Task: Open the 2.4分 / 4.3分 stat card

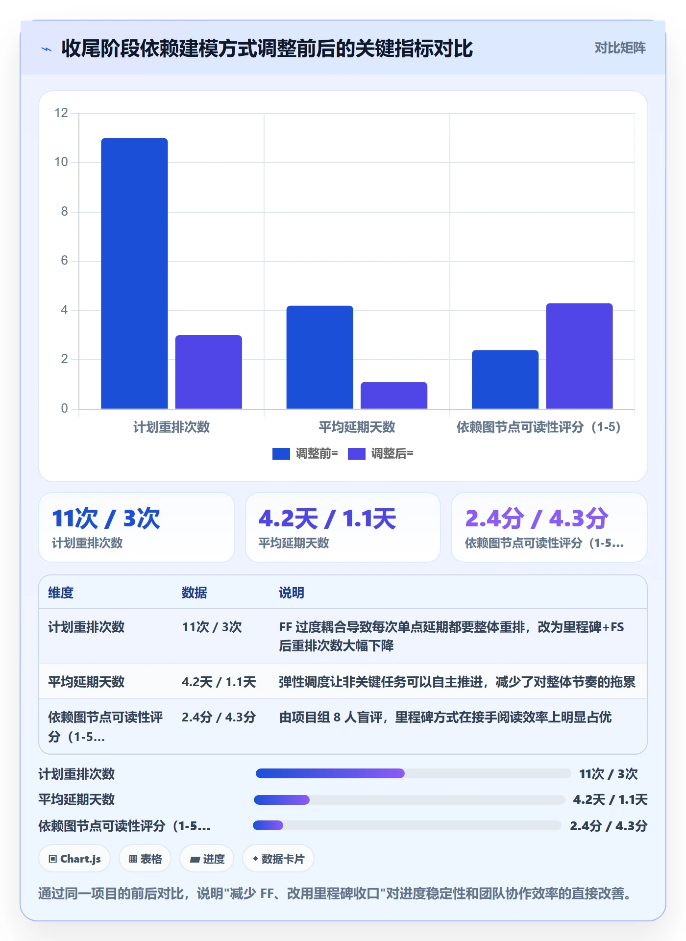Action: point(549,527)
